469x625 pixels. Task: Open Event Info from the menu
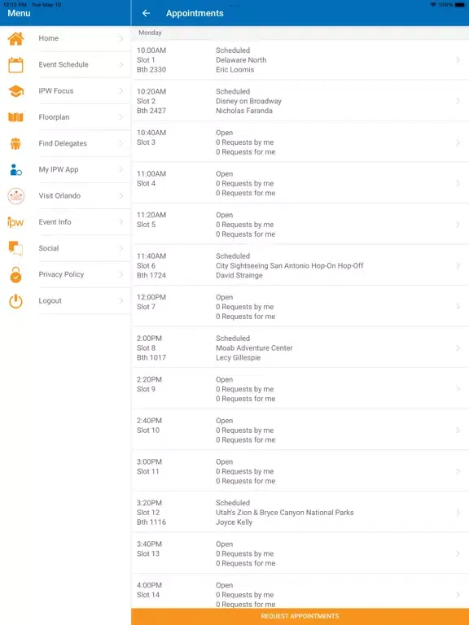click(65, 222)
